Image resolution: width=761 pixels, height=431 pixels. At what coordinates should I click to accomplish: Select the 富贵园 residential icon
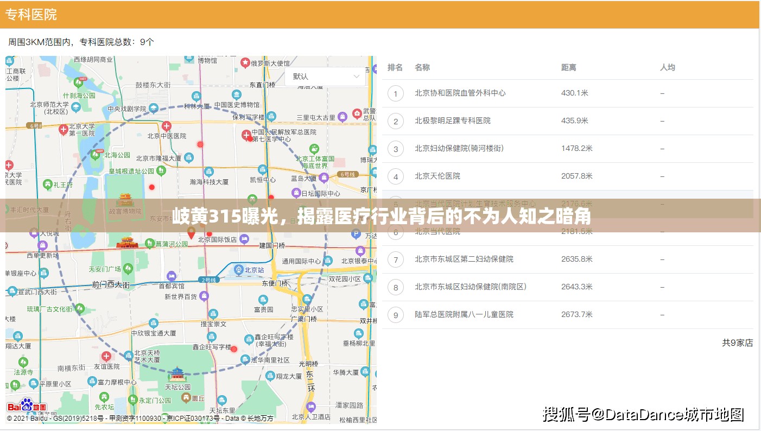(x=263, y=300)
